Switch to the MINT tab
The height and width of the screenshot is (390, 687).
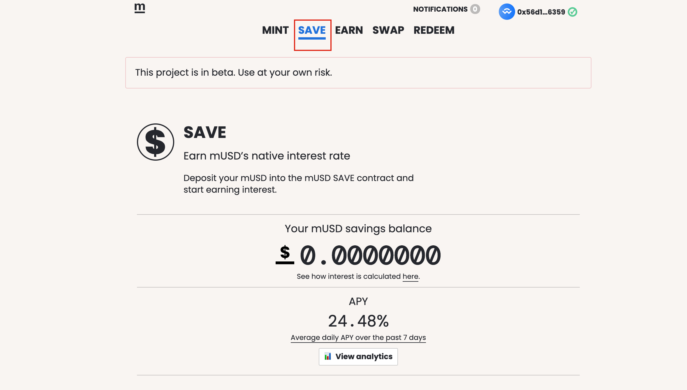point(275,30)
